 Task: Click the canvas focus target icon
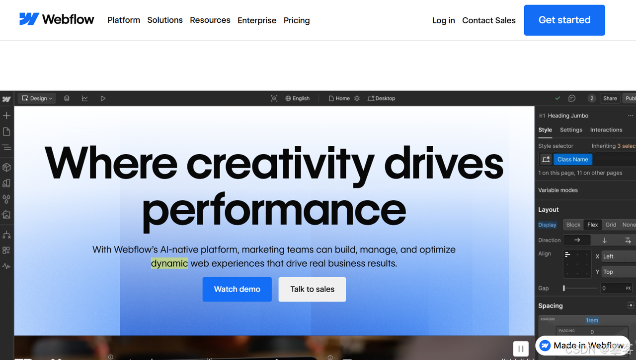pyautogui.click(x=274, y=98)
